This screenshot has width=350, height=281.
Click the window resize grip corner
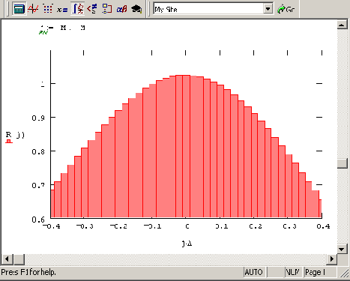pos(345,274)
